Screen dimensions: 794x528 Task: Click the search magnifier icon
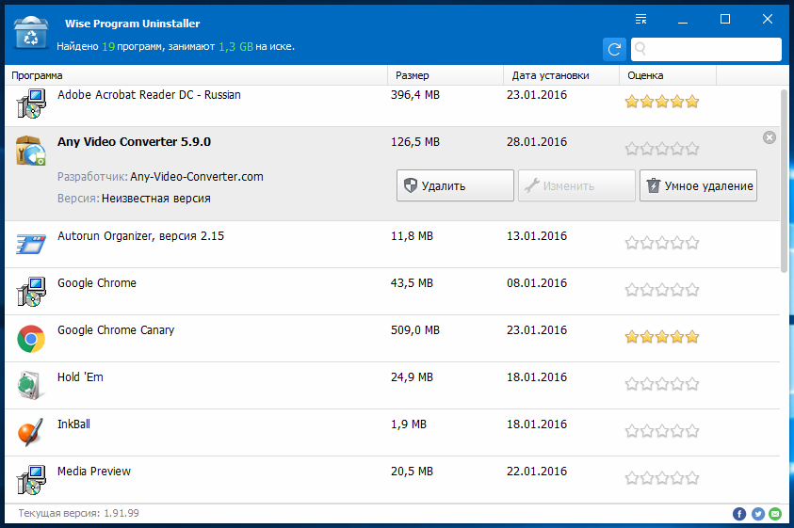(x=640, y=49)
